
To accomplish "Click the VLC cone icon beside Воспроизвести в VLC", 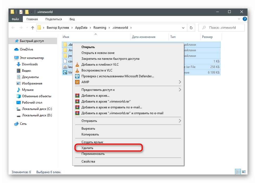I will (77, 70).
